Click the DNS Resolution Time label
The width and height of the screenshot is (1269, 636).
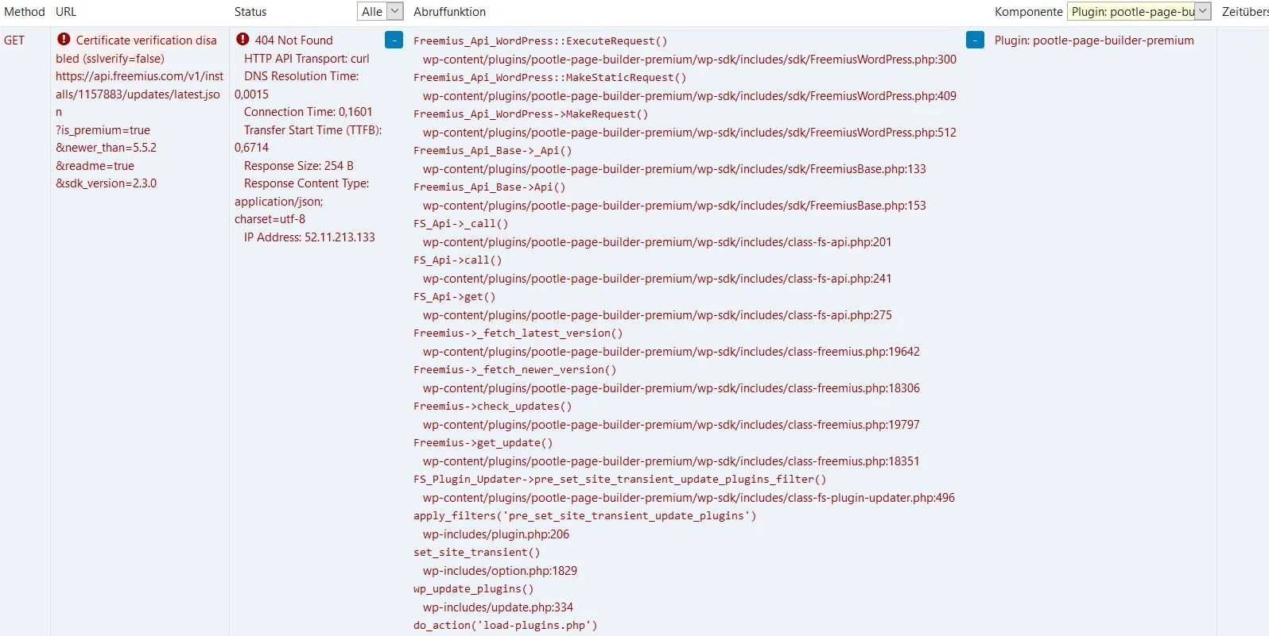coord(301,76)
